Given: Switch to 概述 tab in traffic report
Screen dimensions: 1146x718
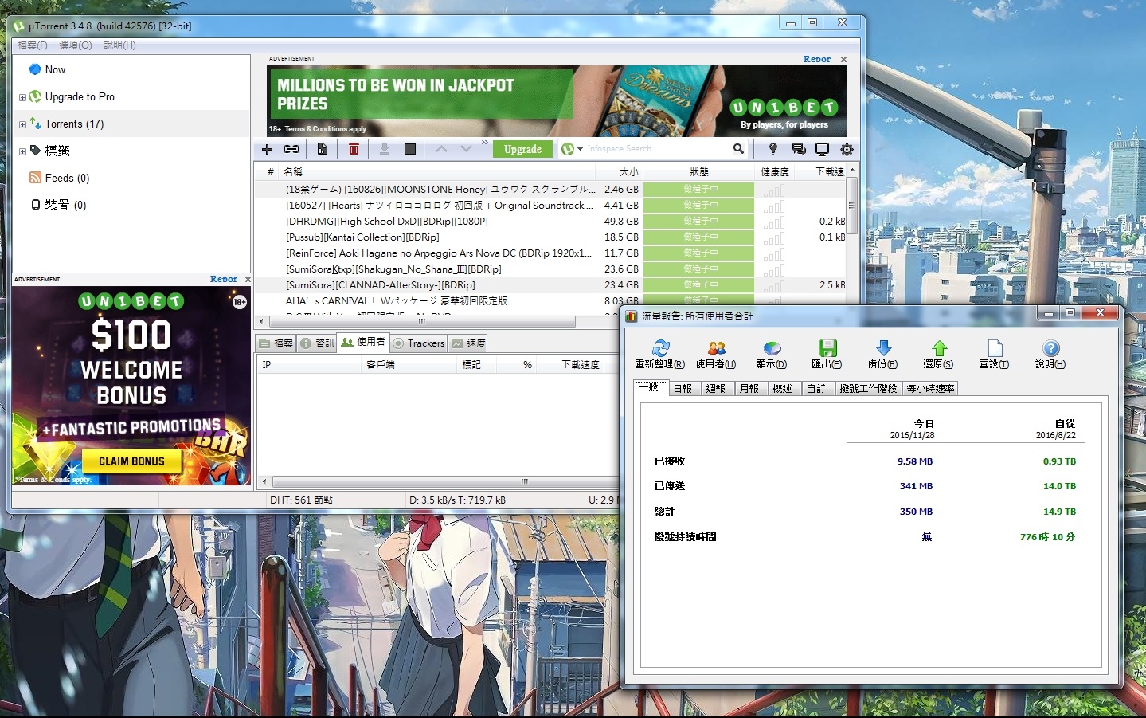Looking at the screenshot, I should 783,389.
